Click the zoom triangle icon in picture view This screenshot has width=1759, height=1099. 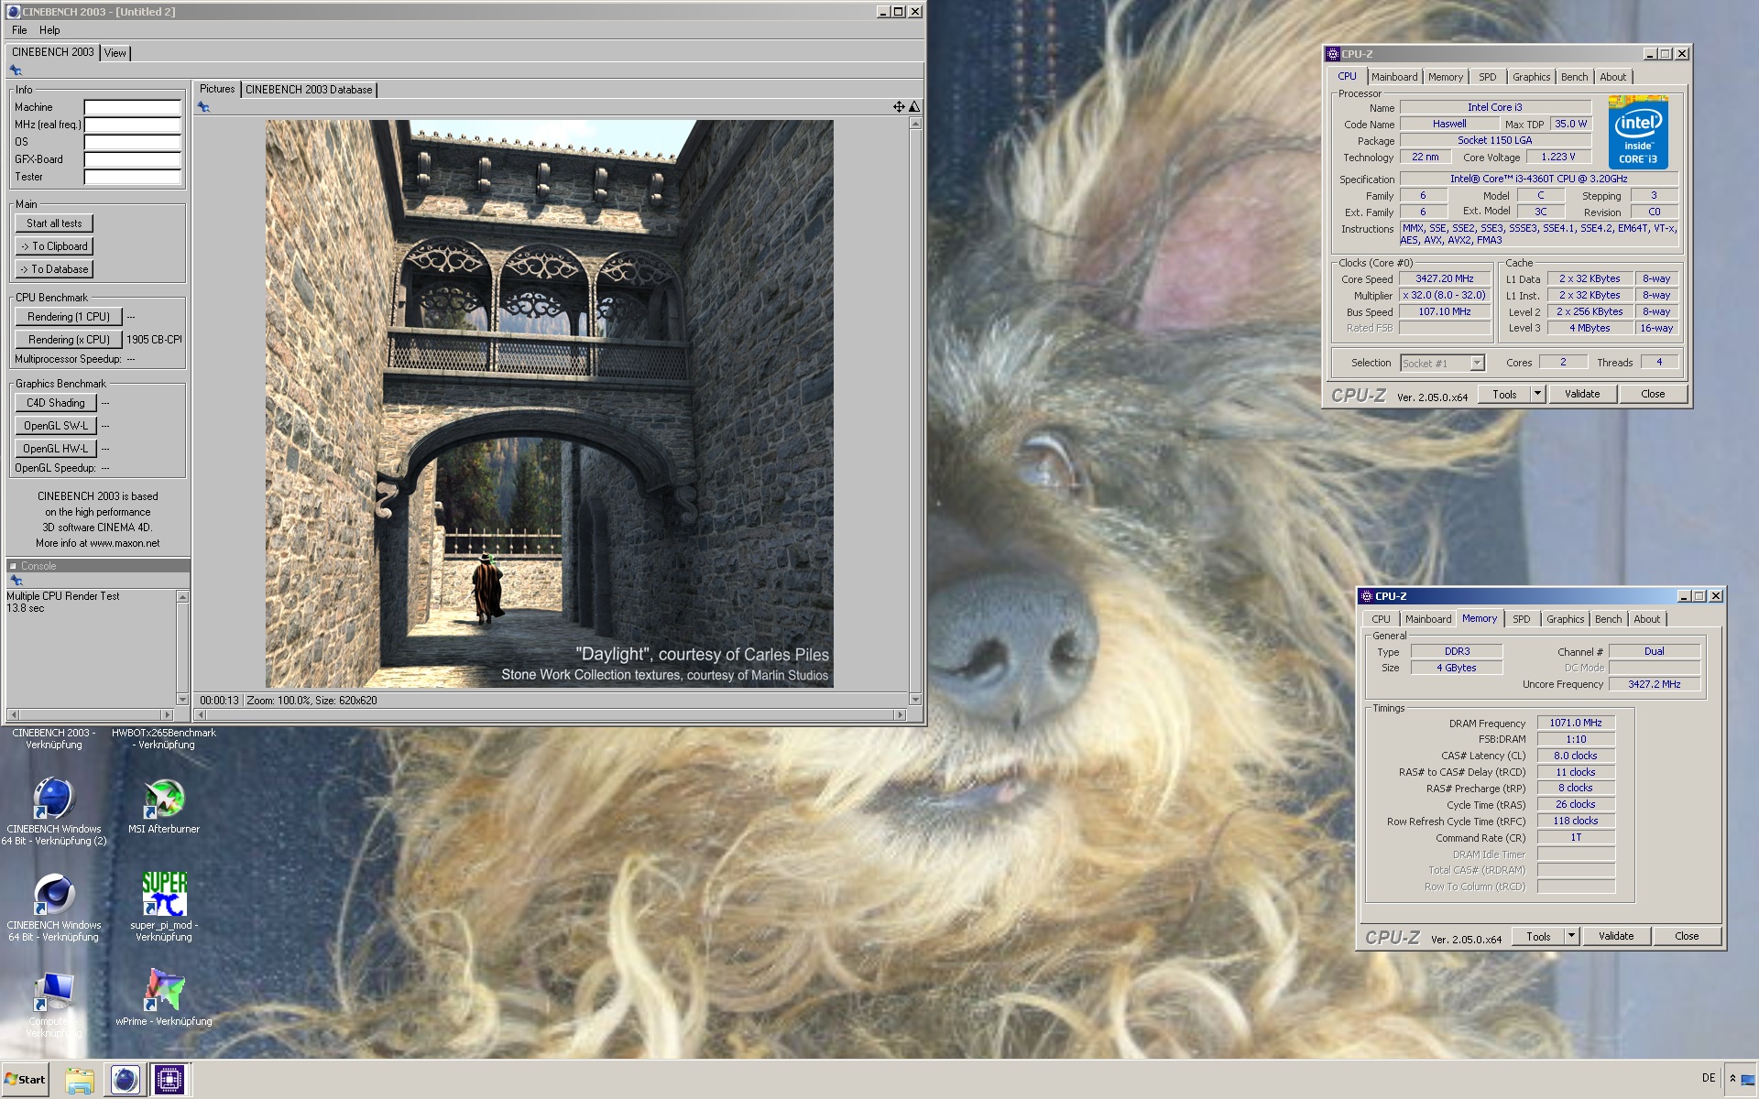913,107
